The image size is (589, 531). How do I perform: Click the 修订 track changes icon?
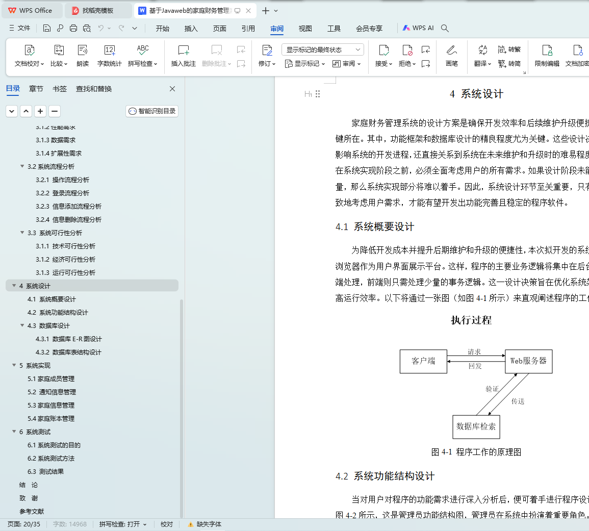coord(267,50)
